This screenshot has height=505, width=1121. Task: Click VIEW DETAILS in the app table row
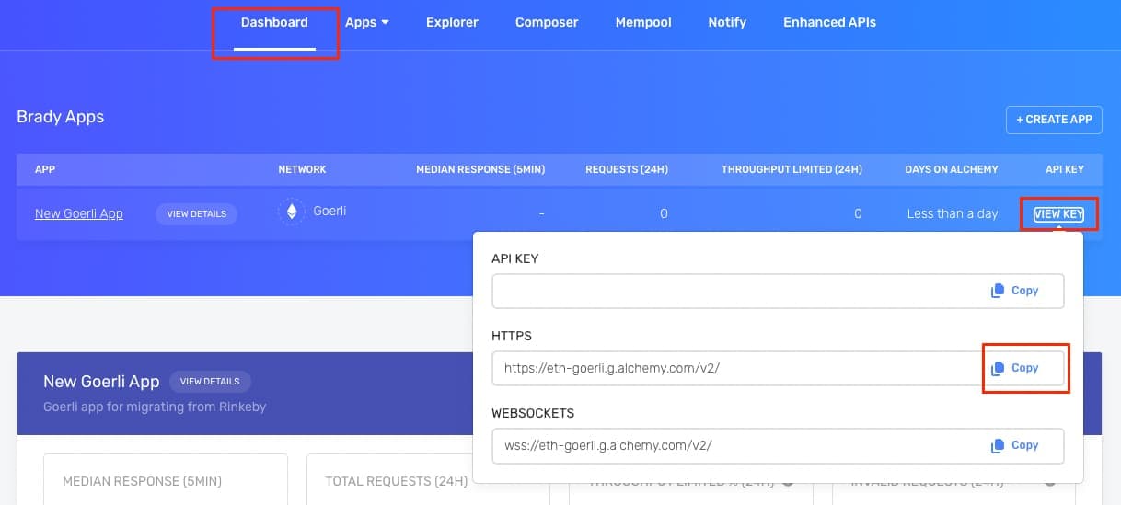(196, 213)
